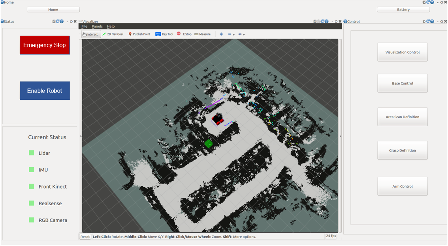The height and width of the screenshot is (246, 448).
Task: Click the green marker on the map
Action: [209, 144]
